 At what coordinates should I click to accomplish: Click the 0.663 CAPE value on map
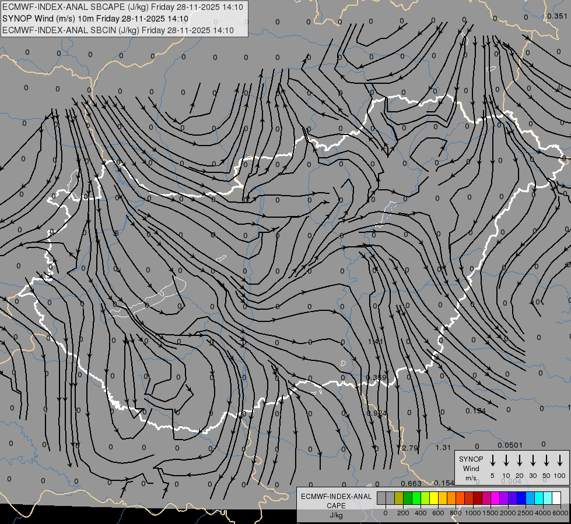tap(411, 483)
